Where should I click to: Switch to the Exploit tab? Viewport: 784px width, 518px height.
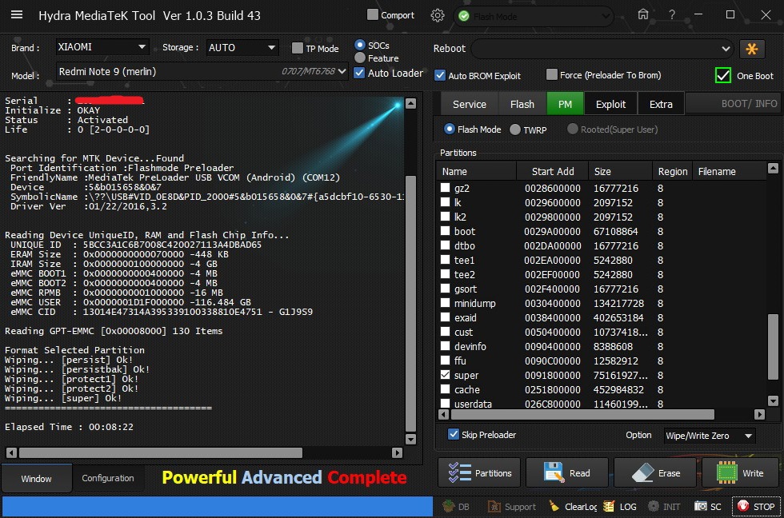611,104
